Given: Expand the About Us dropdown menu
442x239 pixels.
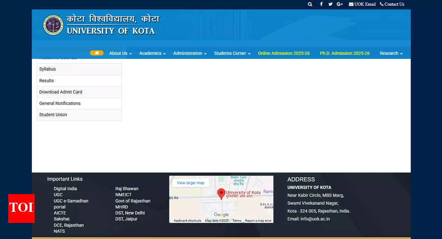Looking at the screenshot, I should 120,53.
